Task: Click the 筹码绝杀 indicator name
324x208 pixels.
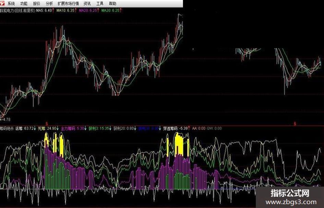Action: click(7, 128)
